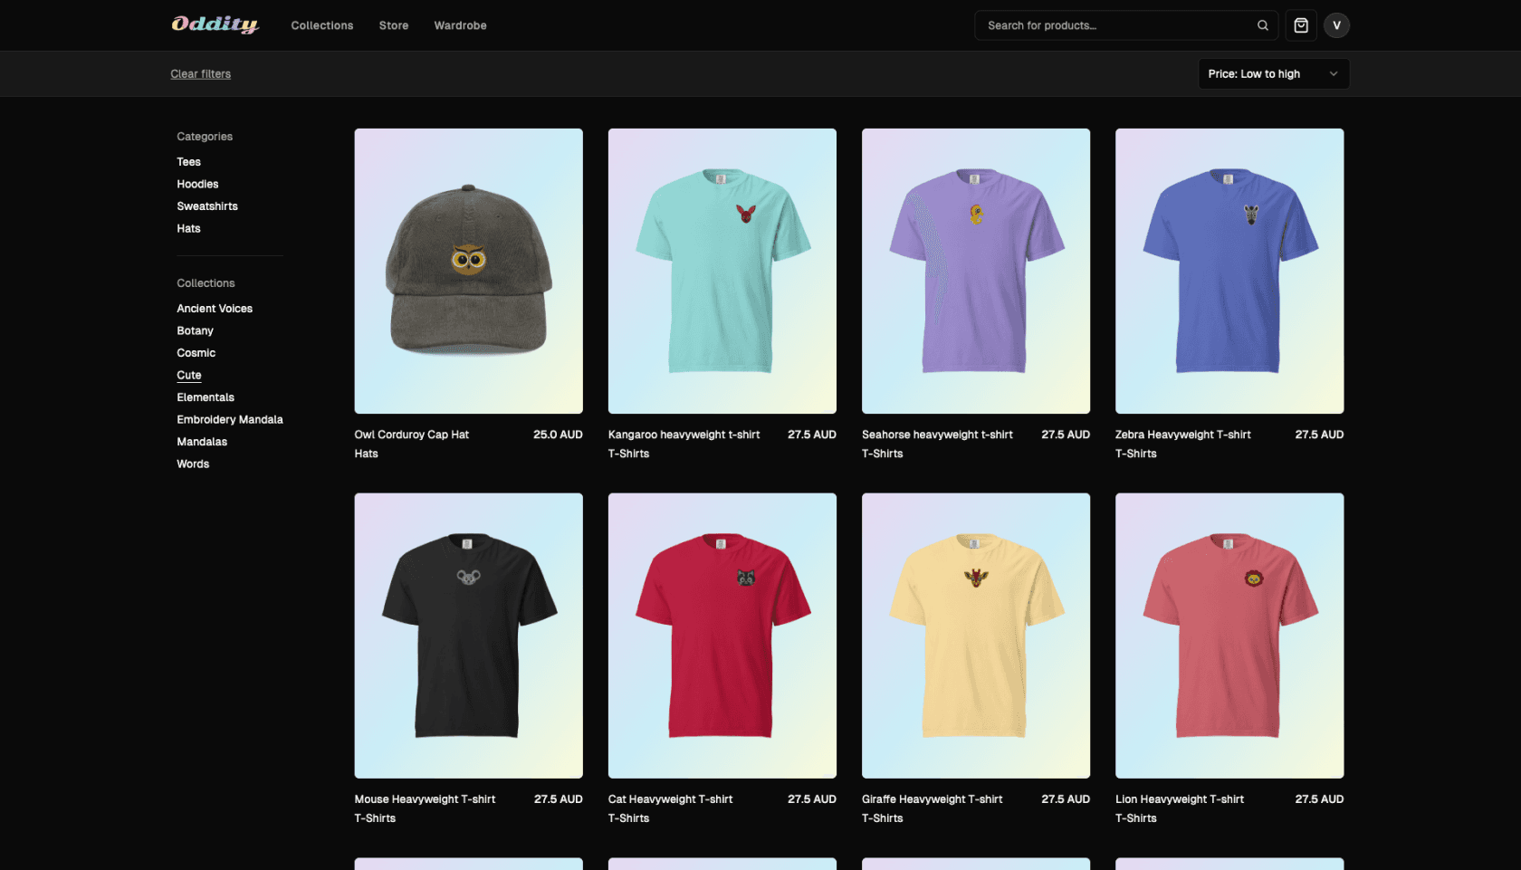Screen dimensions: 1521x870
Task: Open the Ancient Voices collection
Action: coord(215,308)
